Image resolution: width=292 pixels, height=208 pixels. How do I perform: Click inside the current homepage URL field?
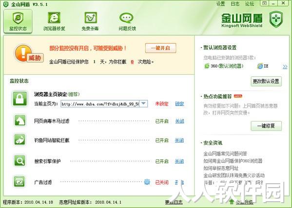pos(100,104)
